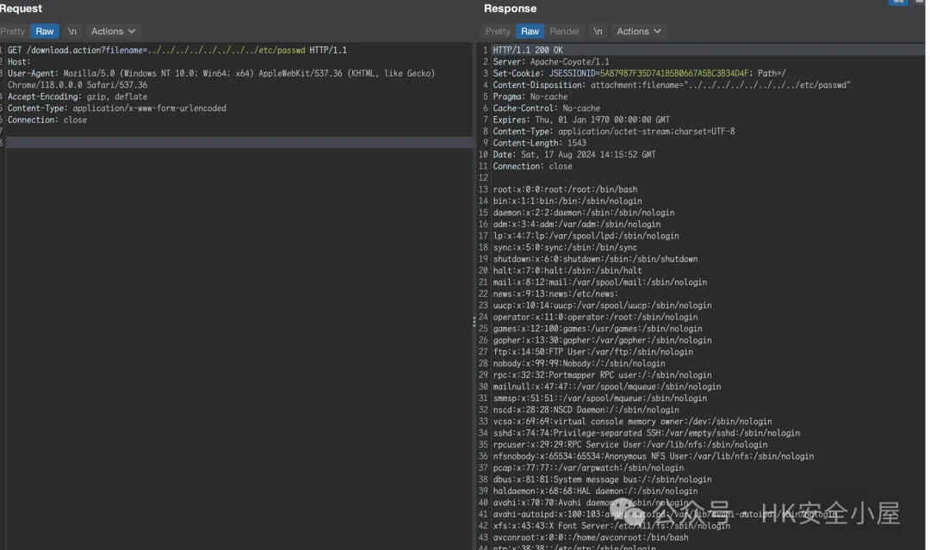
Task: Click the rpcuser:x:29:29 entry line
Action: tap(630, 445)
